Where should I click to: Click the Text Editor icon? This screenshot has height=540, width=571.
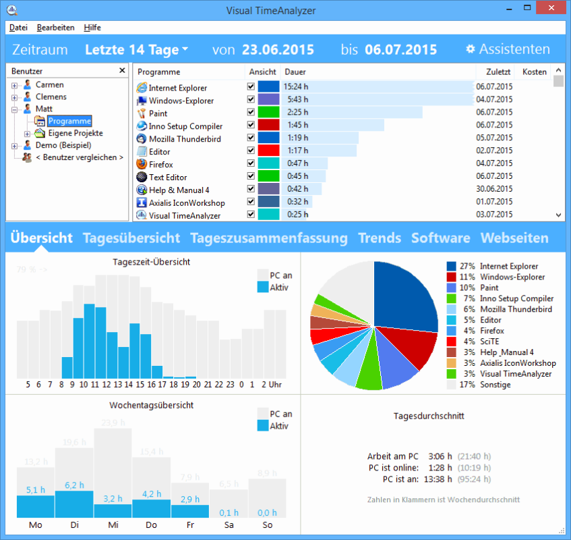click(x=142, y=177)
